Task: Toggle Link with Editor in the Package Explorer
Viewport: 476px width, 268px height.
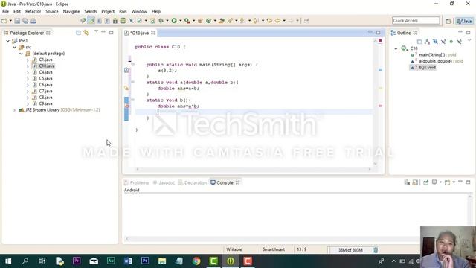Action: pyautogui.click(x=86, y=33)
